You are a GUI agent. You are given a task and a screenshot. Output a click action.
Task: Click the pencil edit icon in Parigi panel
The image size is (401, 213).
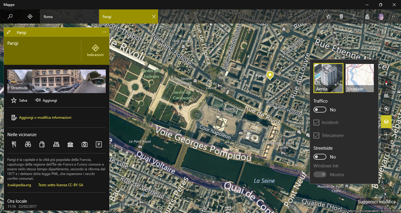[9, 32]
